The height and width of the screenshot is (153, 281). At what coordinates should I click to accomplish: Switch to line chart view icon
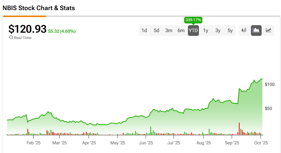pyautogui.click(x=269, y=30)
